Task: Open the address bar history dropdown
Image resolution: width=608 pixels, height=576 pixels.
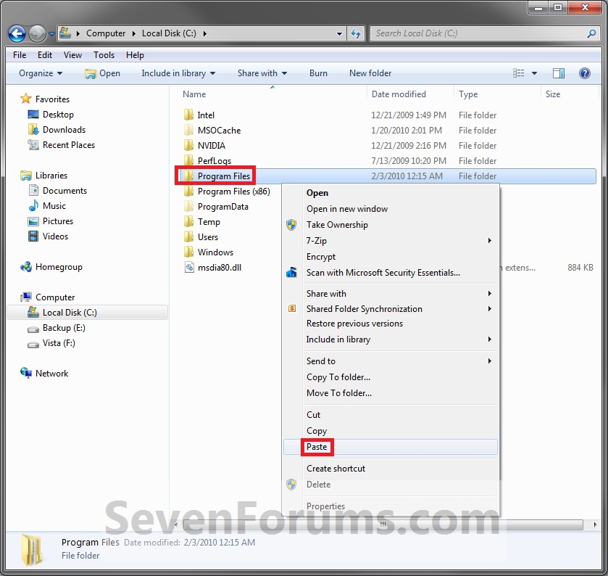Action: point(339,34)
